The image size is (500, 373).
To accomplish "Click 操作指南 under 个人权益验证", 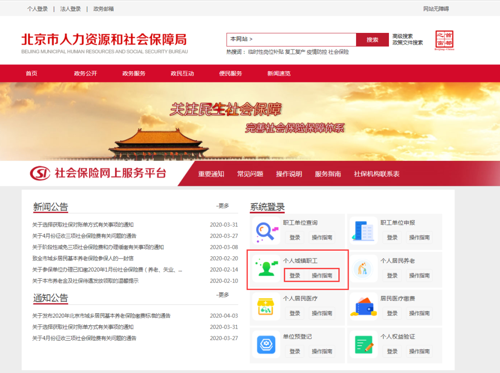I will point(419,351).
